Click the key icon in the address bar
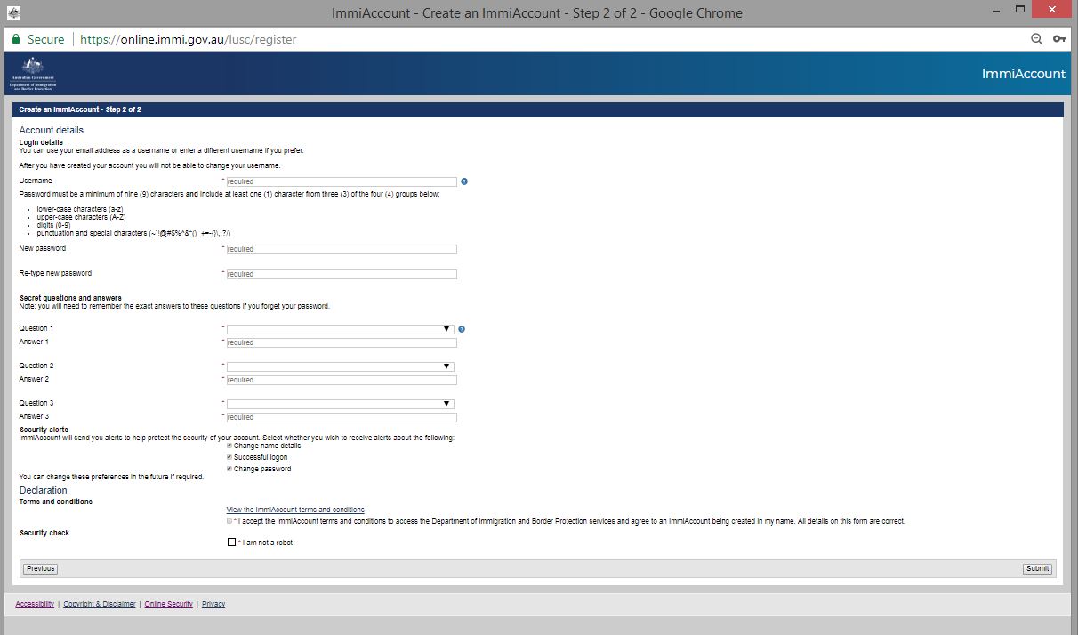The width and height of the screenshot is (1078, 635). coord(1058,39)
